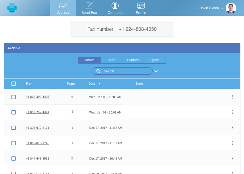The width and height of the screenshot is (244, 174).
Task: Open the Outbox tab
Action: [133, 60]
